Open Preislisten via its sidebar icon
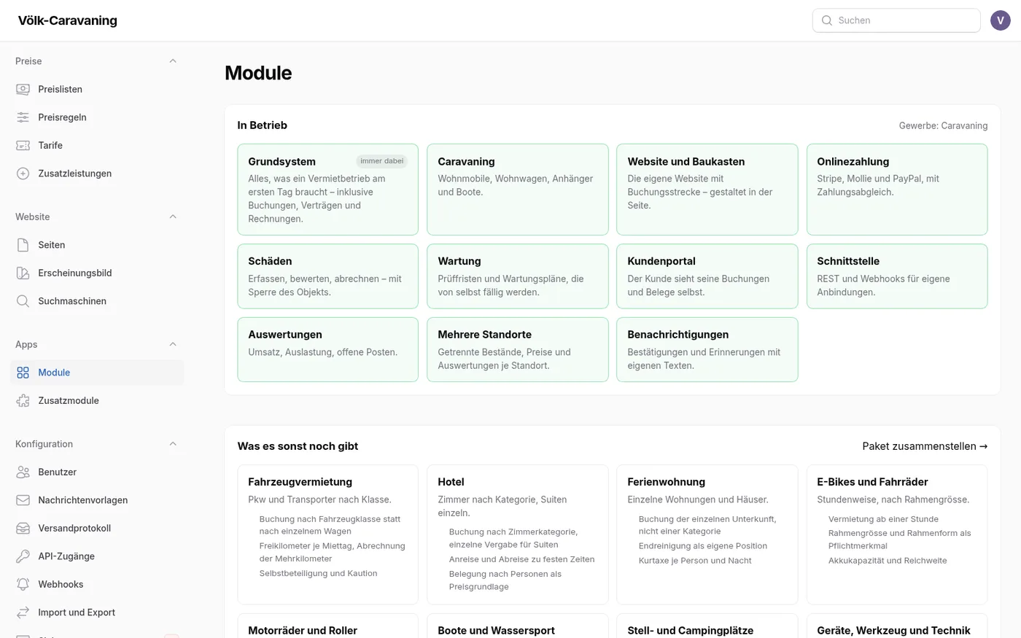The height and width of the screenshot is (638, 1021). (x=23, y=89)
